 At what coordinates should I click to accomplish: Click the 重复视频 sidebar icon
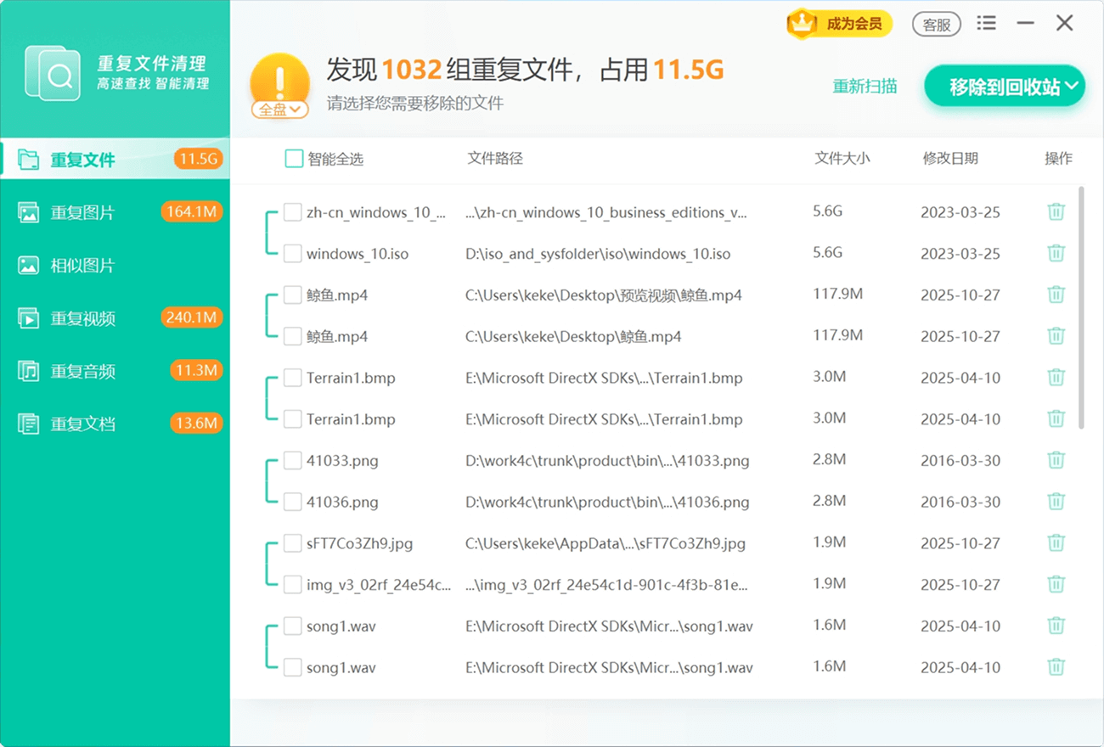(29, 319)
